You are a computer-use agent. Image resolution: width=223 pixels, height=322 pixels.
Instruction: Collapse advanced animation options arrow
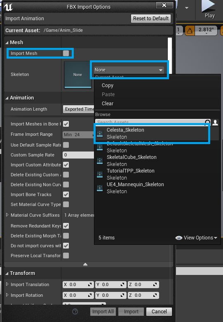(x=85, y=265)
